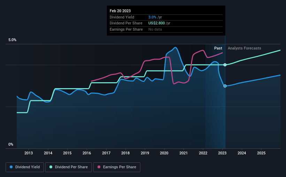Click the Analysts Forecasts label
This screenshot has height=177, width=286.
coord(245,48)
